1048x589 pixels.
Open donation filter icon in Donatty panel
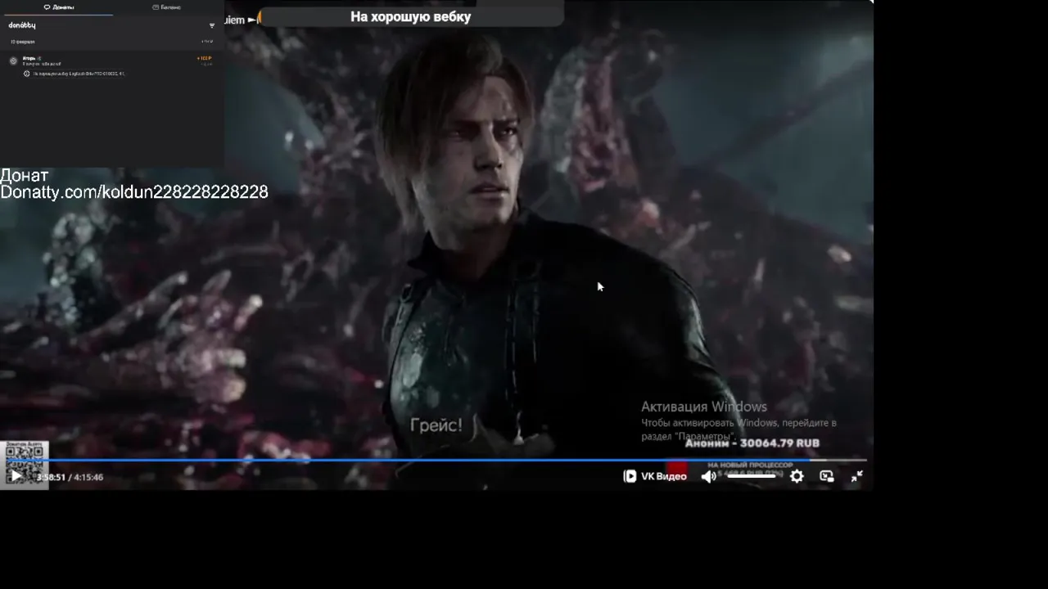point(212,25)
